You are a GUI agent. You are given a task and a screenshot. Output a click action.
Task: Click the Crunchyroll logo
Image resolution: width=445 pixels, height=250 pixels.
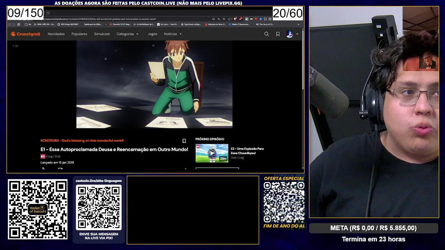point(25,34)
